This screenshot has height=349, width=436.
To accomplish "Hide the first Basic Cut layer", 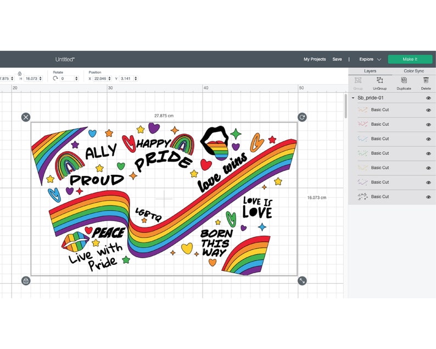I will pyautogui.click(x=428, y=110).
